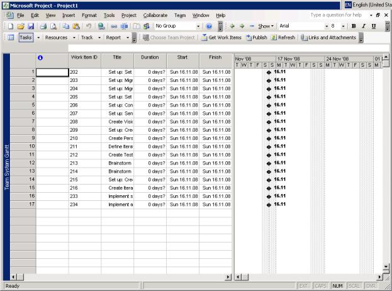Click the Gantt chart horizontal scroll left arrow
Viewport: 392px width, 291px height.
pos(238,277)
